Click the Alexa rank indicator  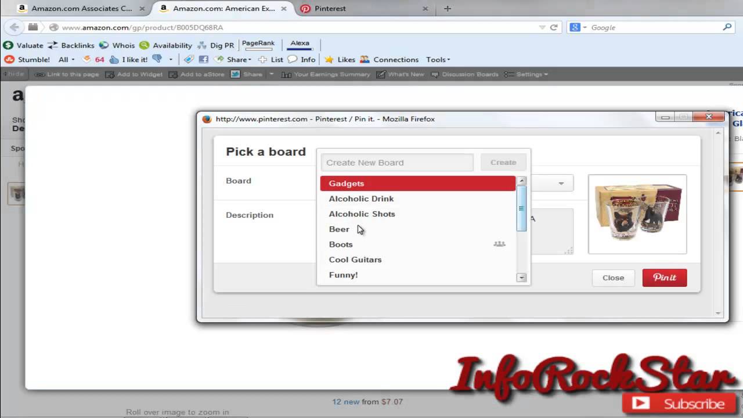tap(300, 45)
